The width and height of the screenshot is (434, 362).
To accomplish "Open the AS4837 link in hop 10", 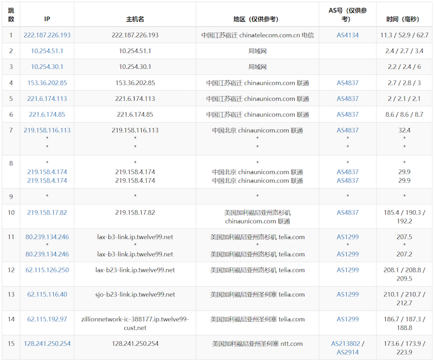I will [x=347, y=212].
